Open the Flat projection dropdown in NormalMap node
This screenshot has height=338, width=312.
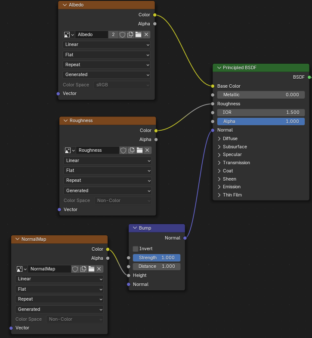[x=59, y=289]
